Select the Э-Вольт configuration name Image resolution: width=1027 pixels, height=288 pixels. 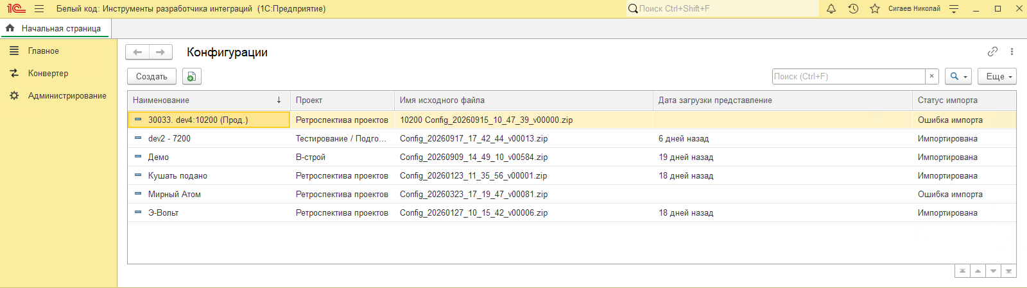click(164, 212)
